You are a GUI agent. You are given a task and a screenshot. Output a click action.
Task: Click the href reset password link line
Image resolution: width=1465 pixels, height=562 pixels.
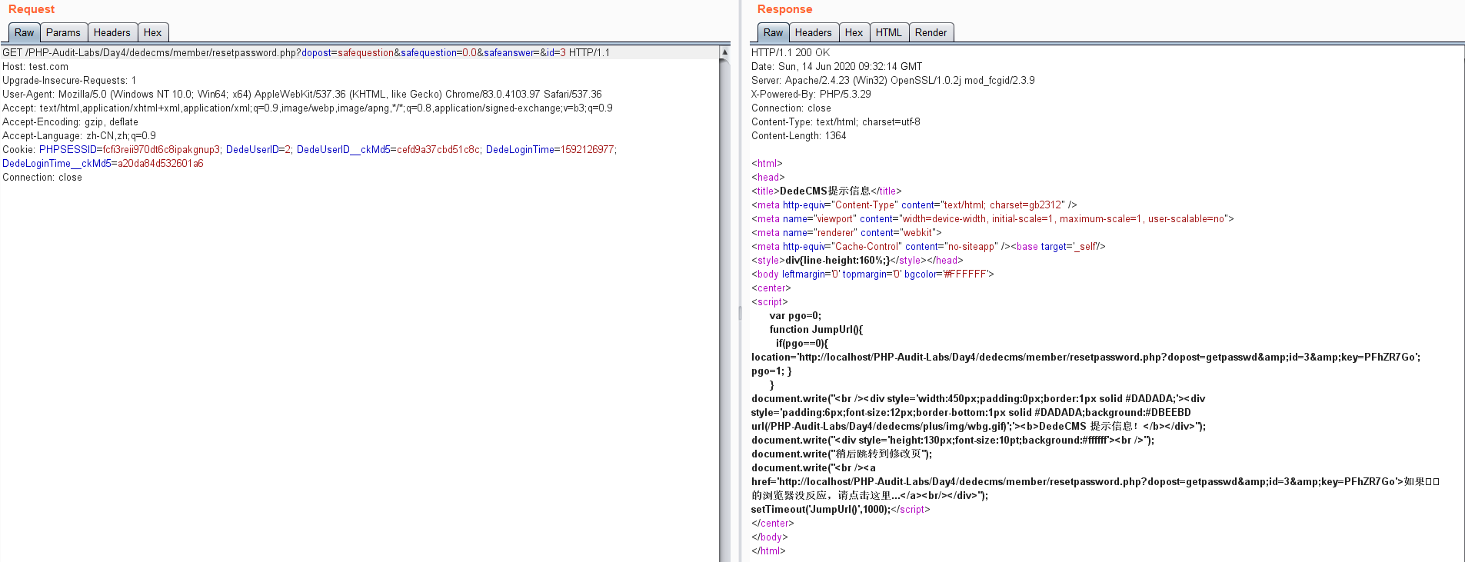pyautogui.click(x=1095, y=482)
